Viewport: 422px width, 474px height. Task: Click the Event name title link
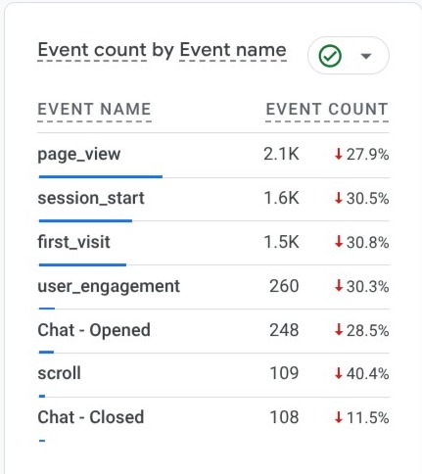point(233,50)
